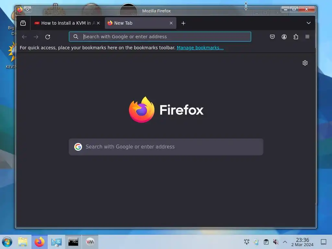The image size is (332, 249).
Task: Open the system settings icon on taskbar
Action: [x=56, y=242]
